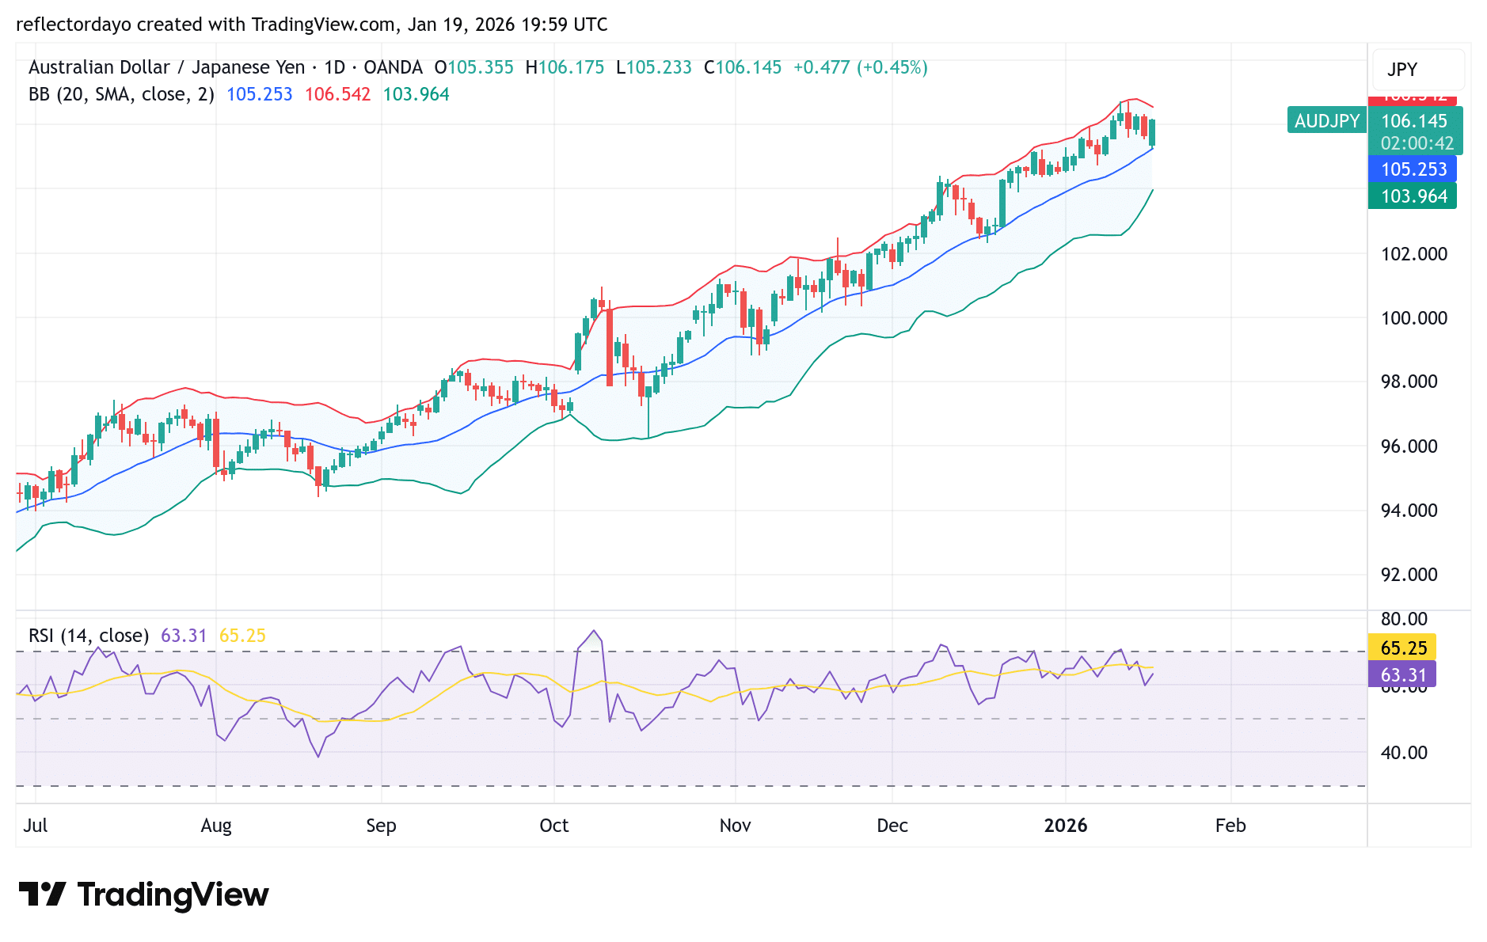This screenshot has width=1487, height=942.
Task: Open the AUDJPY symbol label on the chart
Action: tap(1326, 121)
